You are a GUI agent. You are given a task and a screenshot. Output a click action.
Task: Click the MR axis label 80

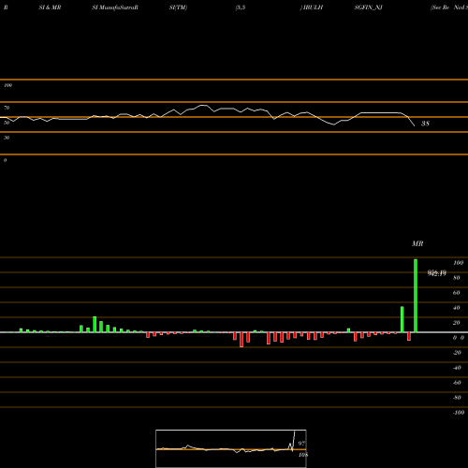pos(457,278)
